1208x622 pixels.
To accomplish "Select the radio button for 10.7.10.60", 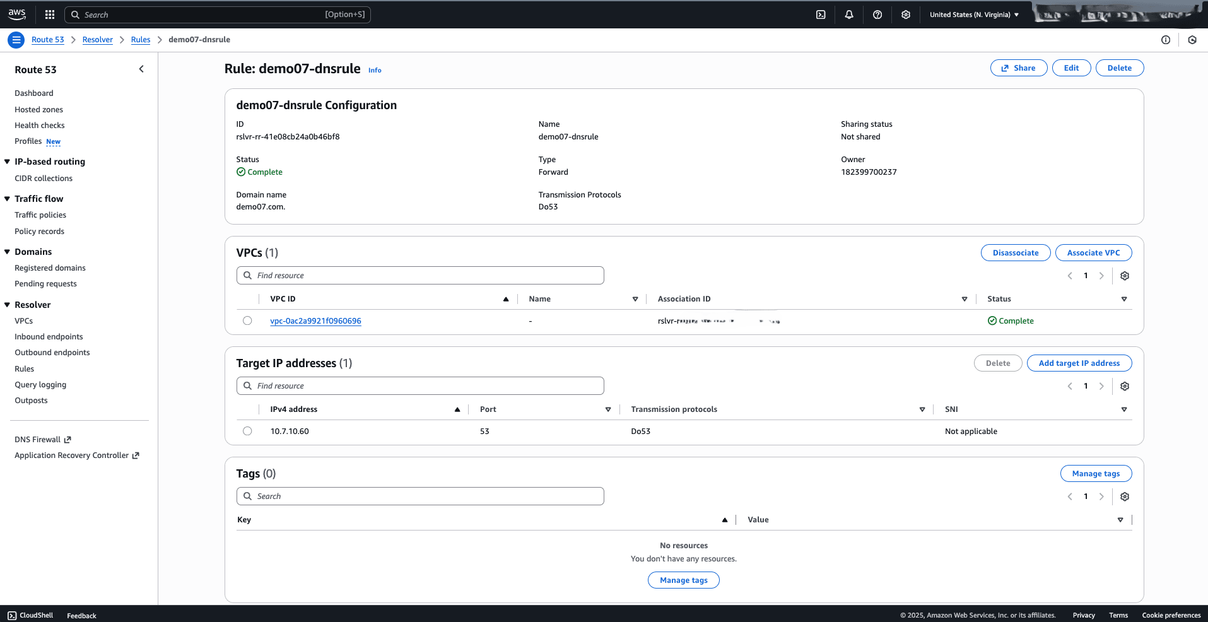I will (x=247, y=431).
